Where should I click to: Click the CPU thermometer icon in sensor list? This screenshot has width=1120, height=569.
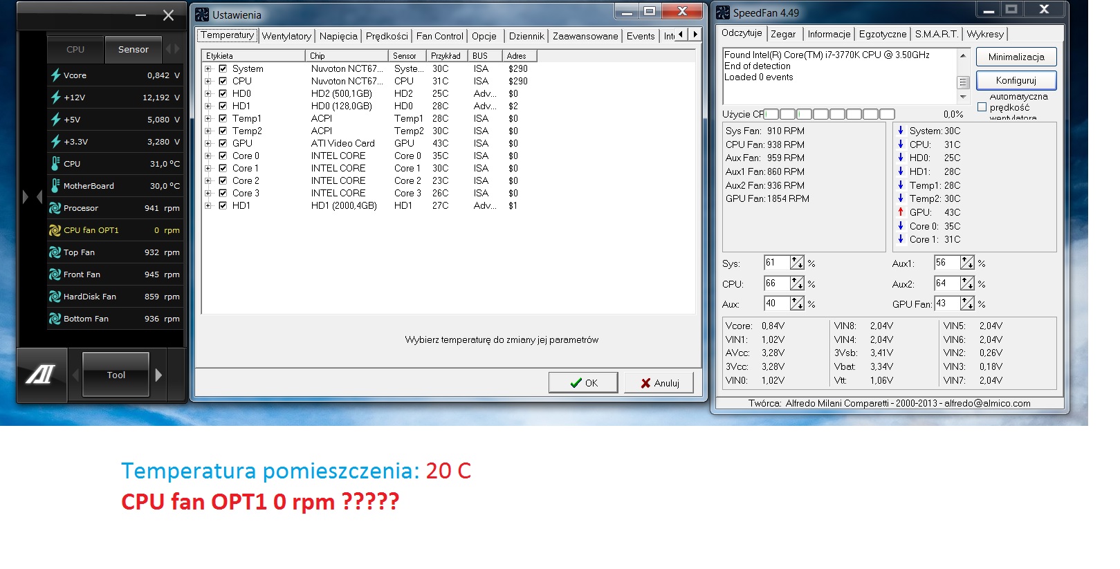point(55,164)
